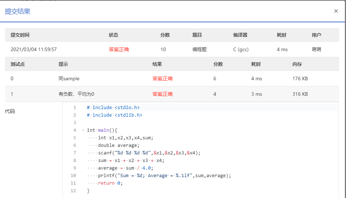The width and height of the screenshot is (346, 198).
Task: Click the 内存 column header
Action: click(297, 64)
